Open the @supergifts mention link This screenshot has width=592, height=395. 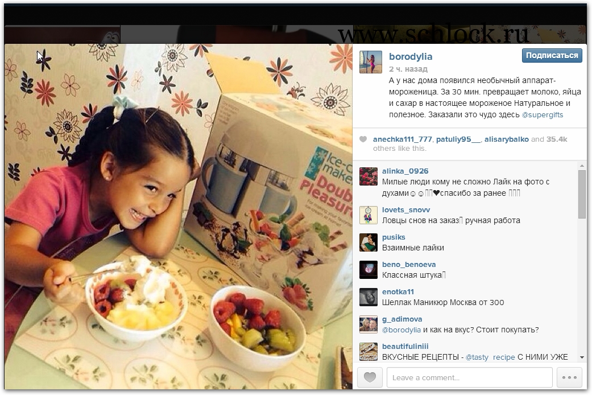542,115
